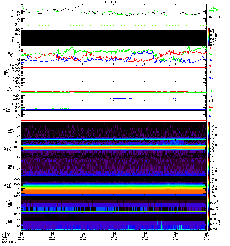Screen dimensions: 230x246
Task: Select the green Kyoto proxy AE legend label
Action: point(213,9)
